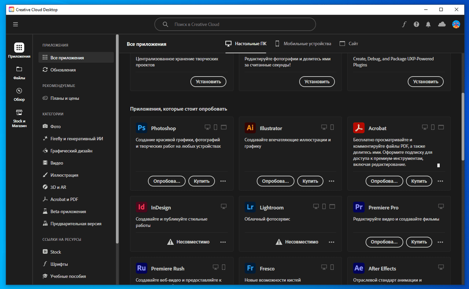Click Опробовать button for Illustrator
The image size is (469, 289).
[x=276, y=181]
